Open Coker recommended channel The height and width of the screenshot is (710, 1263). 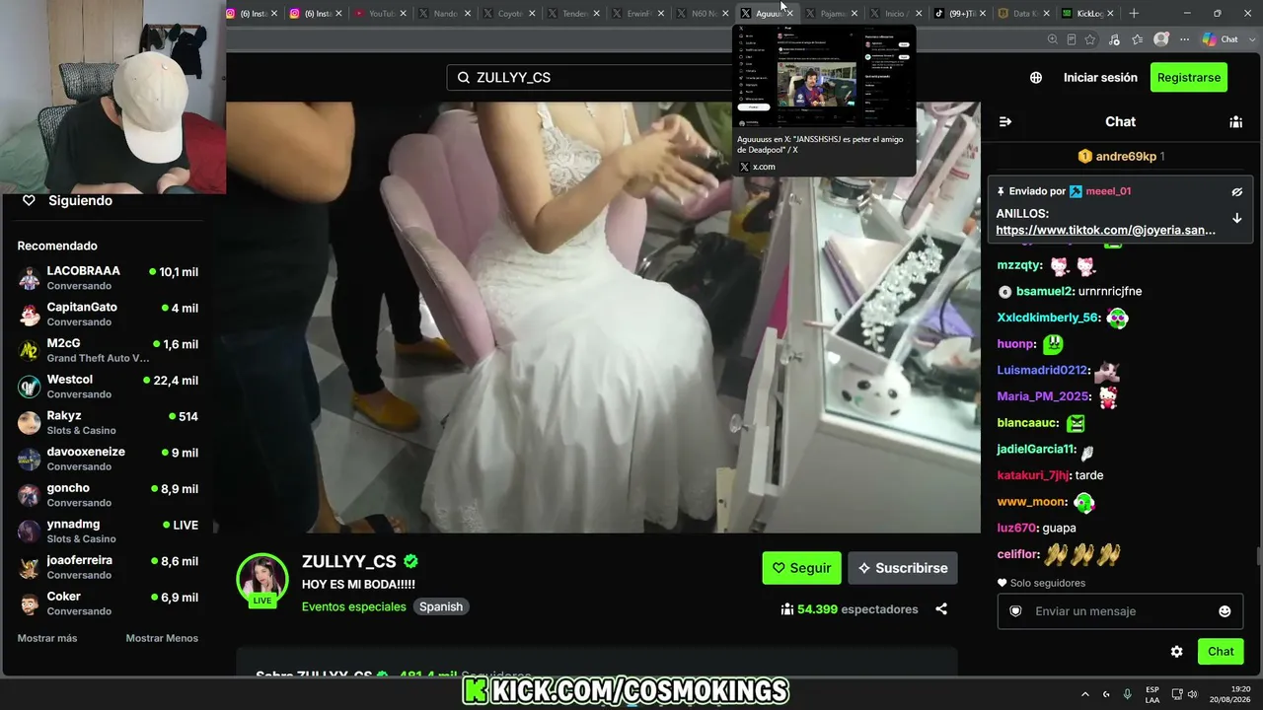pos(108,603)
